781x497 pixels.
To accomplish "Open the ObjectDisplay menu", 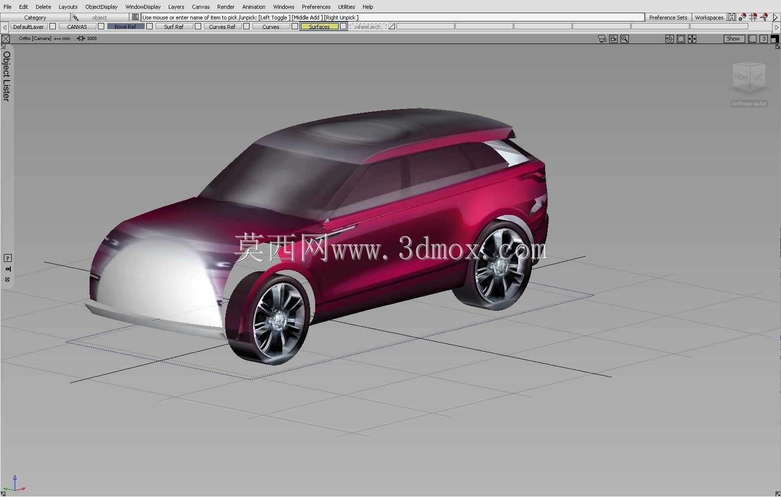I will coord(101,7).
